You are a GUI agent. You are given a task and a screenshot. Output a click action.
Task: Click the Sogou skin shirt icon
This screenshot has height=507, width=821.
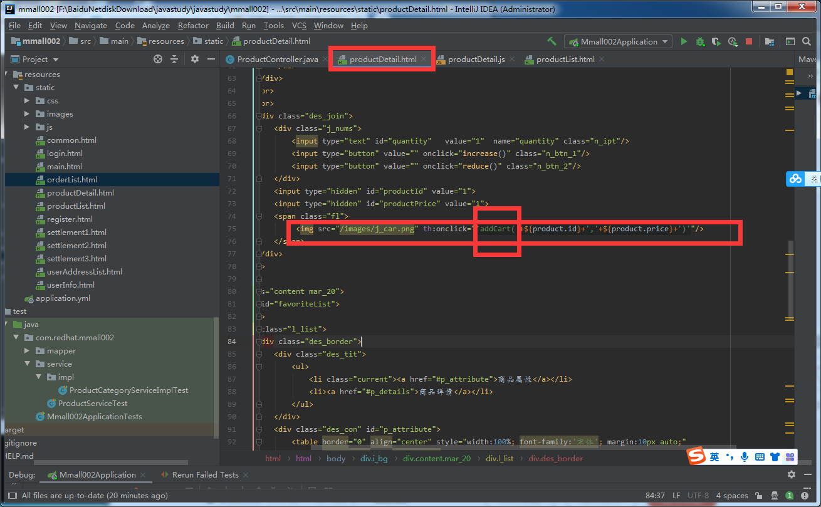point(775,457)
